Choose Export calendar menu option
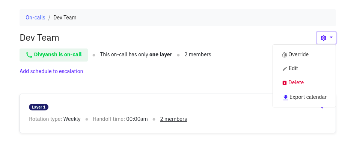 304,97
